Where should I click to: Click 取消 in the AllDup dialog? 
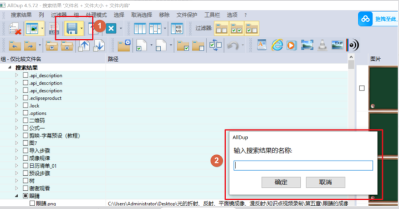coord(325,182)
